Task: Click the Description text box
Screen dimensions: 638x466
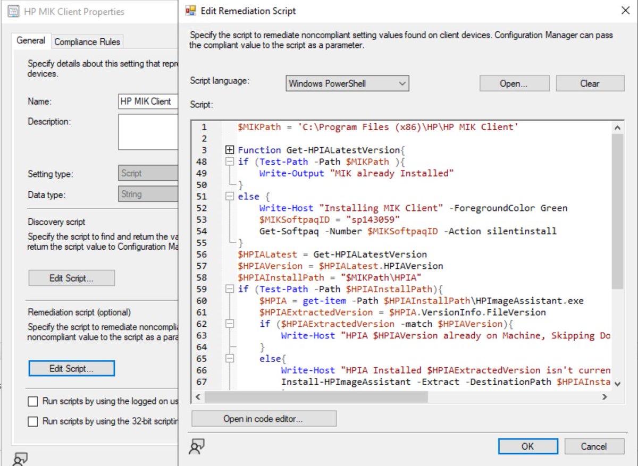Action: pos(148,132)
